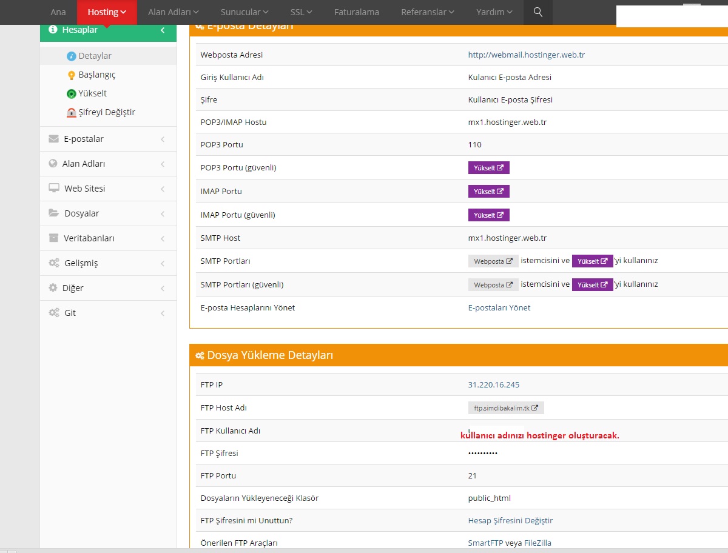Open the search magnifier in top bar
The width and height of the screenshot is (728, 553).
pos(538,12)
